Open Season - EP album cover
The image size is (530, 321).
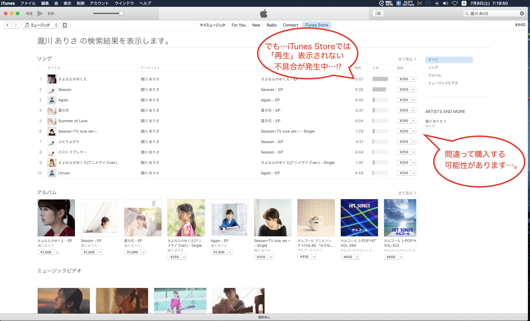(x=99, y=218)
